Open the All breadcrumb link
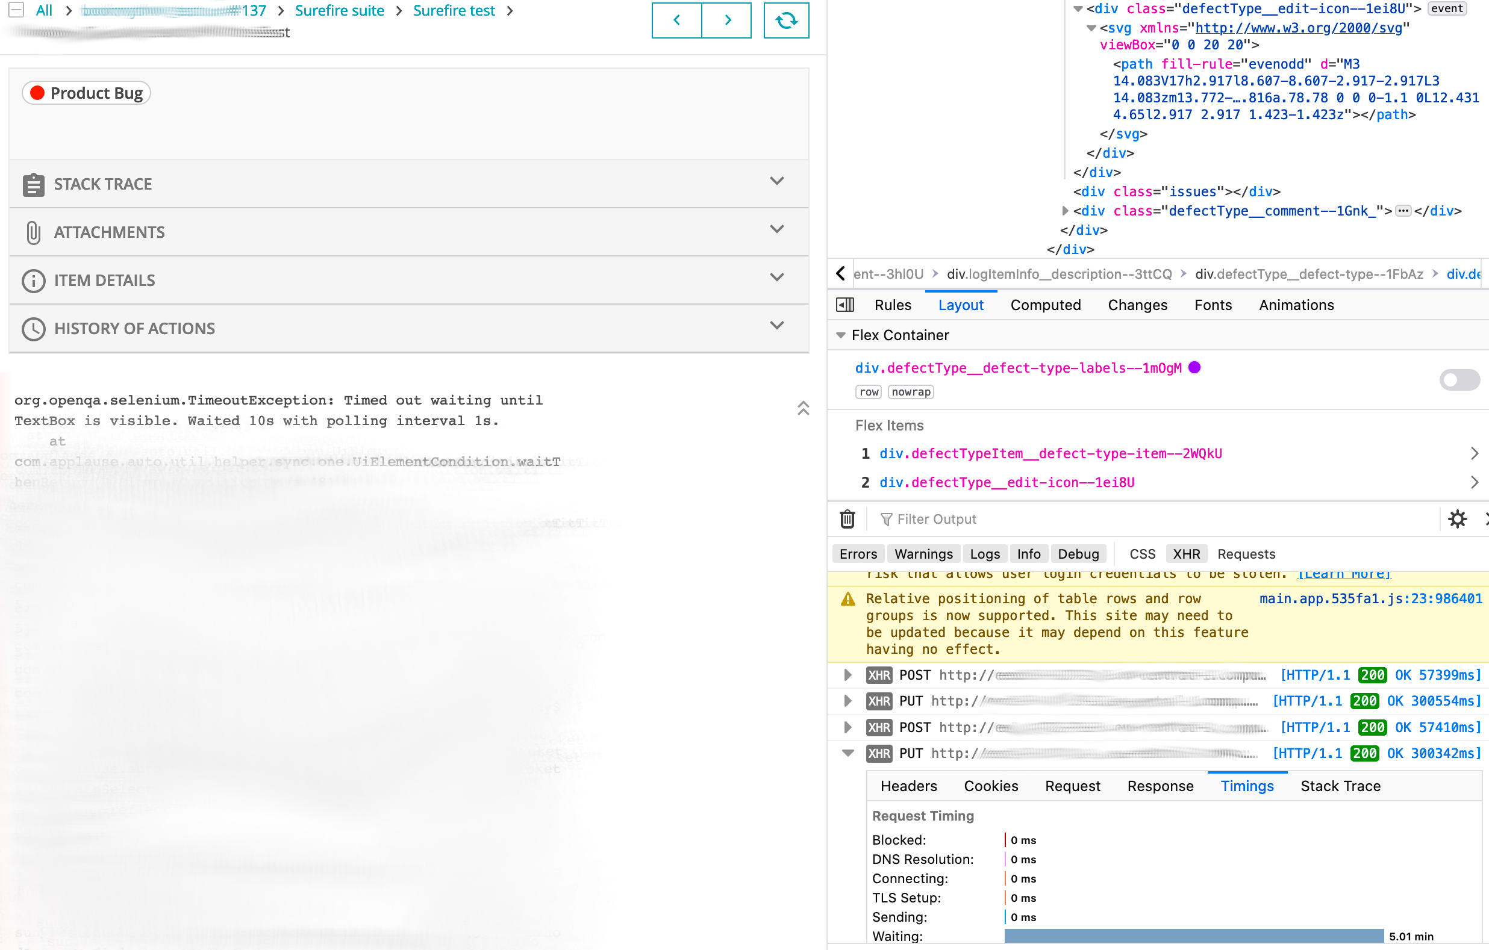 pos(44,10)
